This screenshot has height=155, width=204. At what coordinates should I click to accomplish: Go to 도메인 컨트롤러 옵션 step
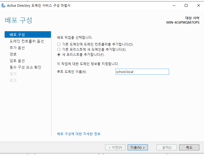27,41
